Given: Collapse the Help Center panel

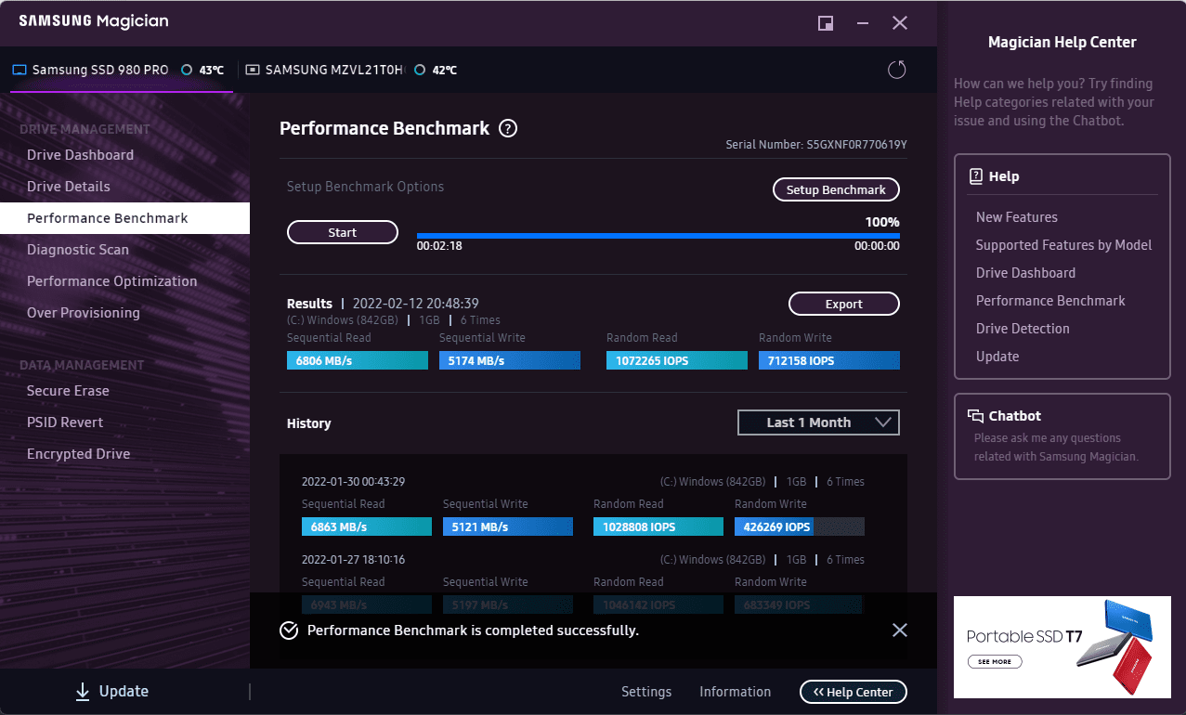Looking at the screenshot, I should pyautogui.click(x=854, y=692).
